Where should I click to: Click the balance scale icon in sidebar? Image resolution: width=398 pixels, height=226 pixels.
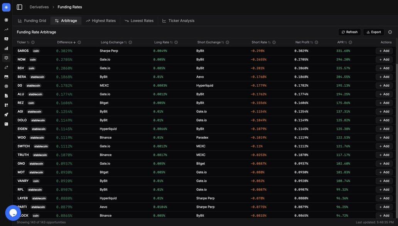coord(6,58)
